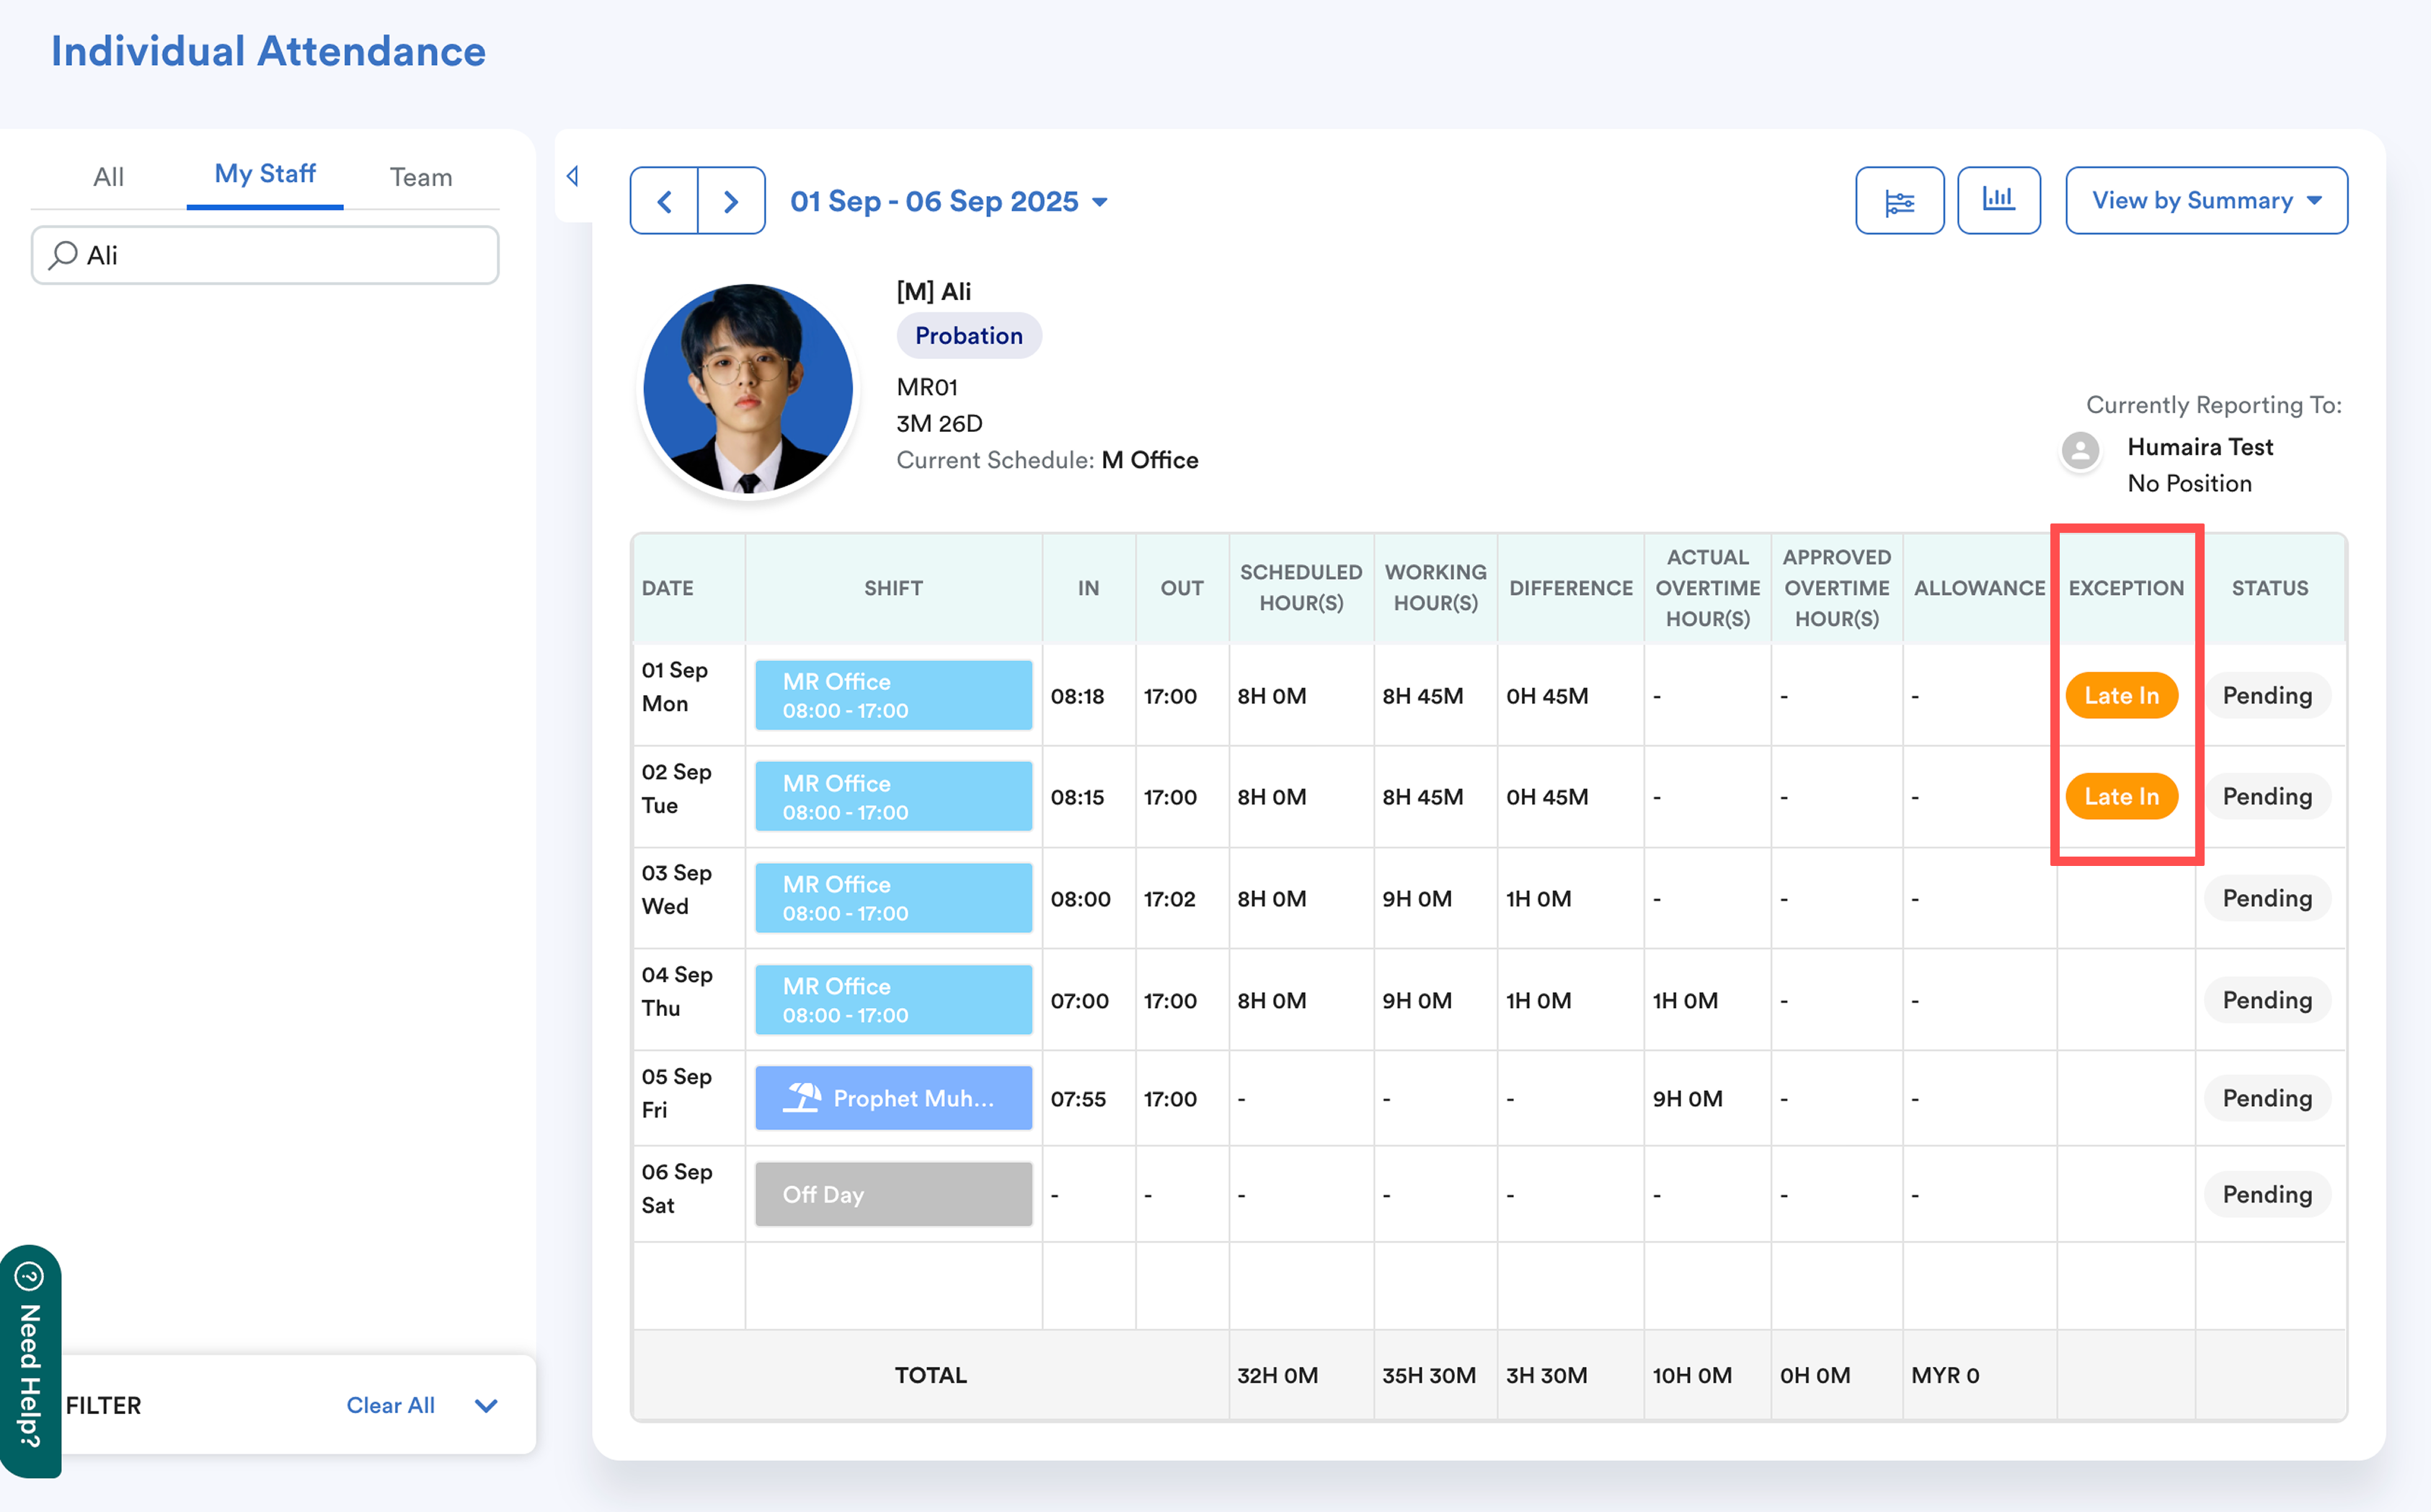Go to next week with right arrow
The image size is (2431, 1512).
pyautogui.click(x=731, y=201)
